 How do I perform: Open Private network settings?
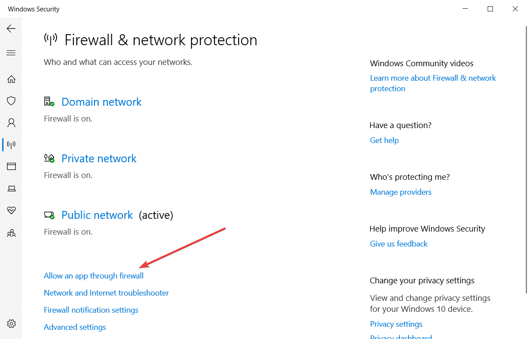[x=99, y=158]
